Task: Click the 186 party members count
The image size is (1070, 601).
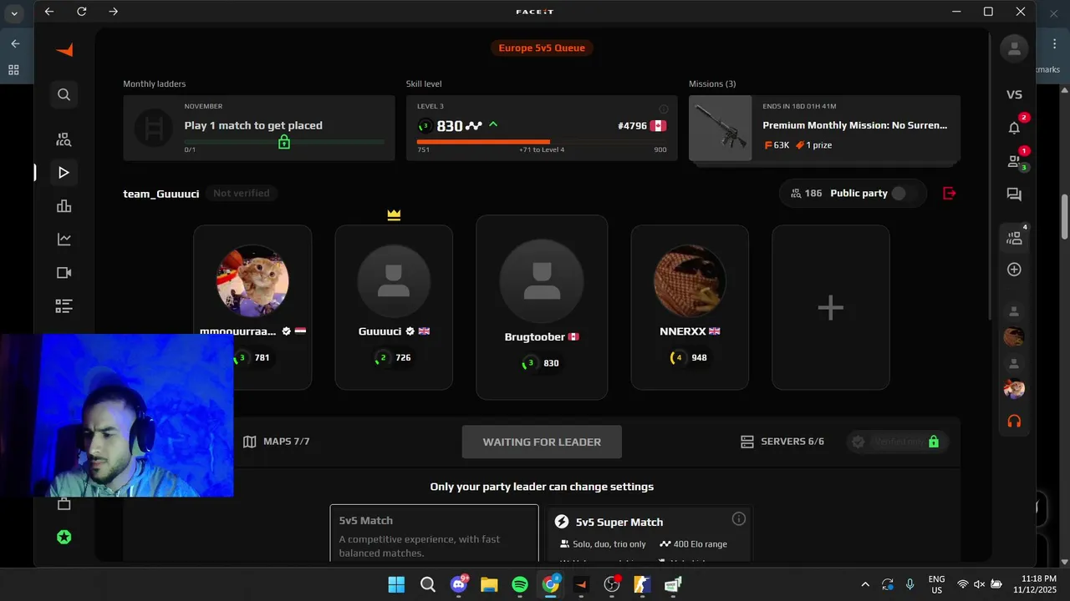Action: click(806, 193)
